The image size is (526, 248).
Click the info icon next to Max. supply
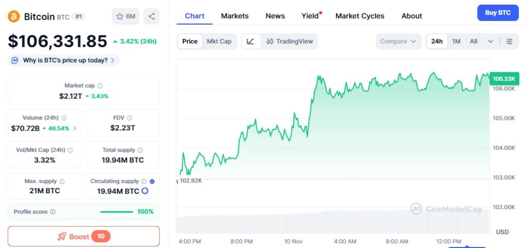tap(62, 181)
